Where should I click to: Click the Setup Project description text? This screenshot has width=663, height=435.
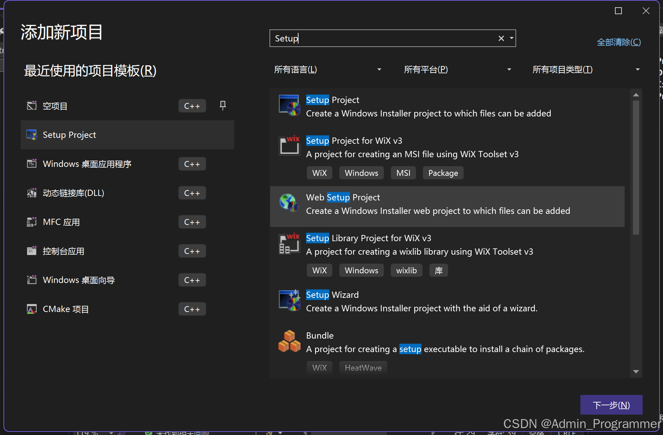point(428,113)
